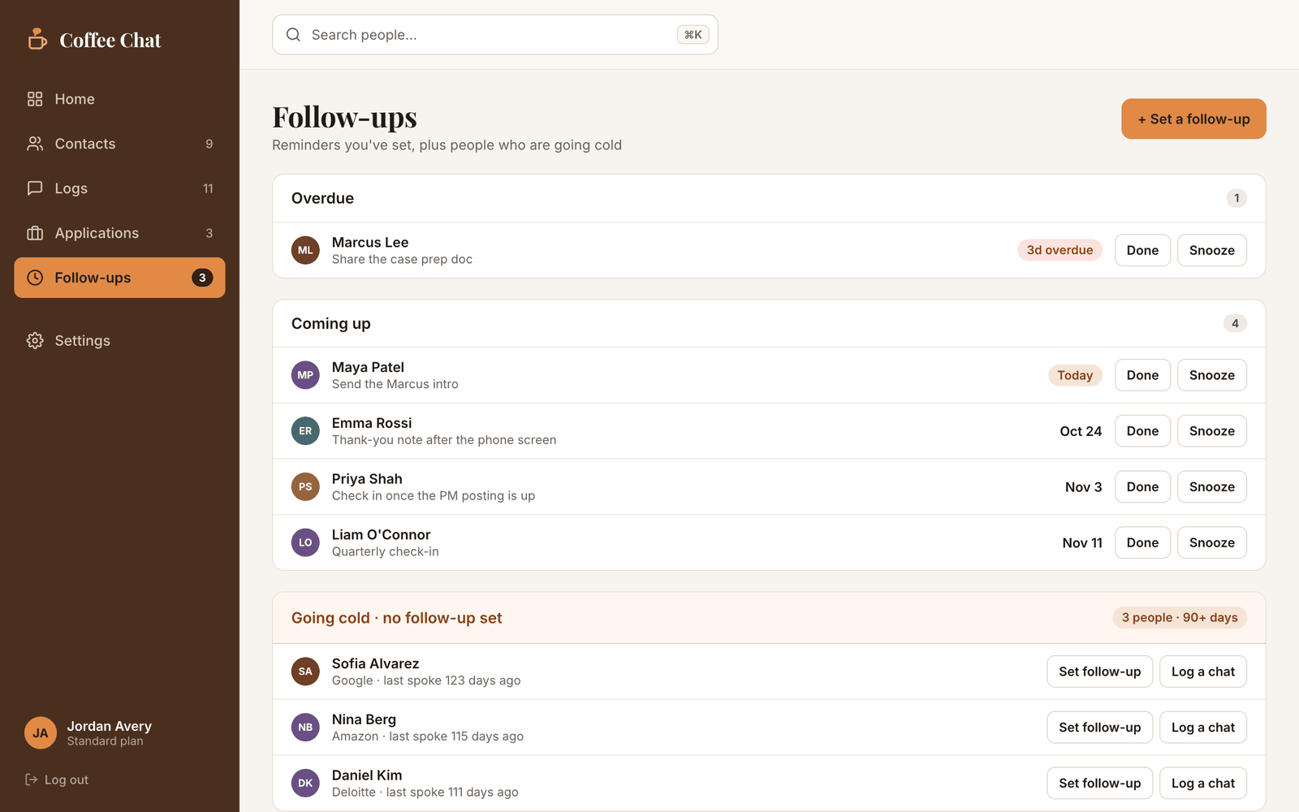1299x812 pixels.
Task: Log a chat with Nina Berg
Action: (x=1202, y=728)
